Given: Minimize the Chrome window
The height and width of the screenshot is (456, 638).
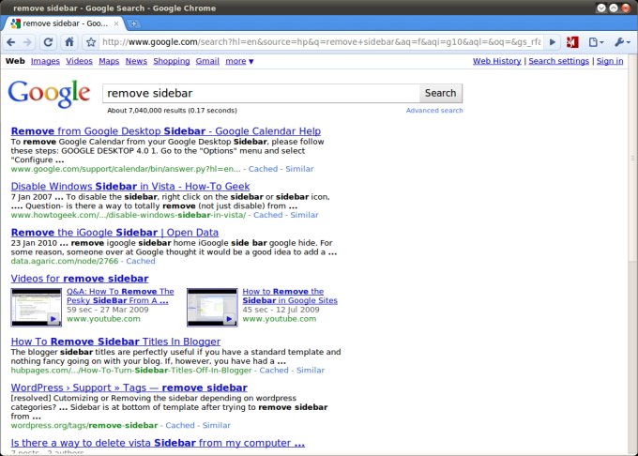Looking at the screenshot, I should tap(601, 8).
